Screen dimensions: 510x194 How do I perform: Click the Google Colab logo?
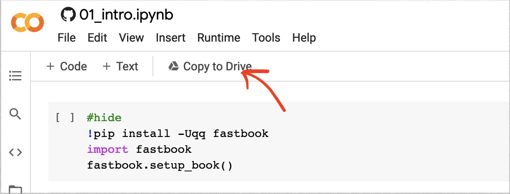pos(27,22)
